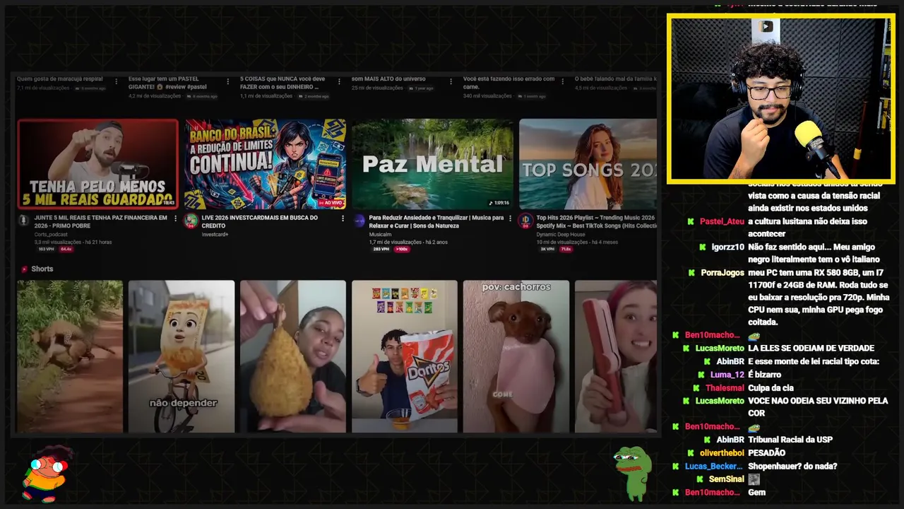Click chat username oliverthebol

click(722, 452)
